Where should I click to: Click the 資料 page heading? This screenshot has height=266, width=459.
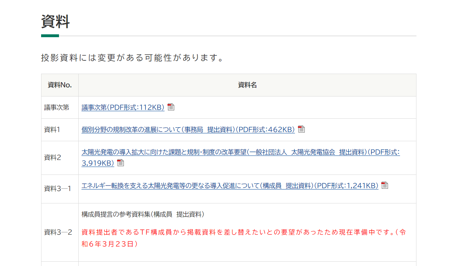pos(55,21)
